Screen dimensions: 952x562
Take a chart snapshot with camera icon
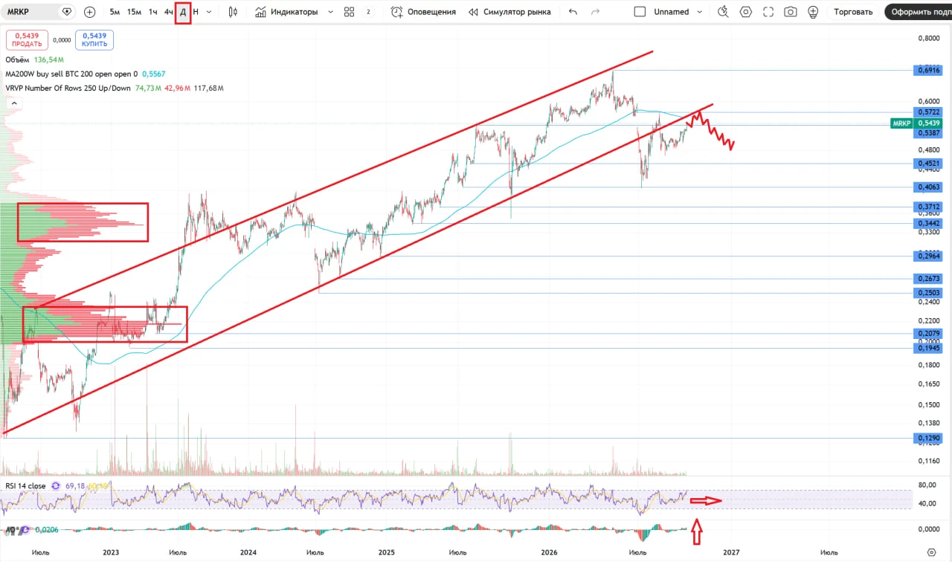[x=791, y=12]
